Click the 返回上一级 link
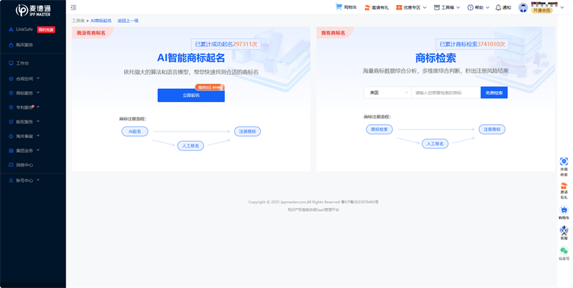This screenshot has height=288, width=573. click(128, 21)
